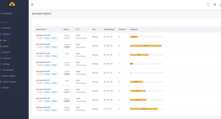Screen dimensions: 221x119
Task: Click first blue badge under @cryptosean01
Action: (x=47, y=74)
